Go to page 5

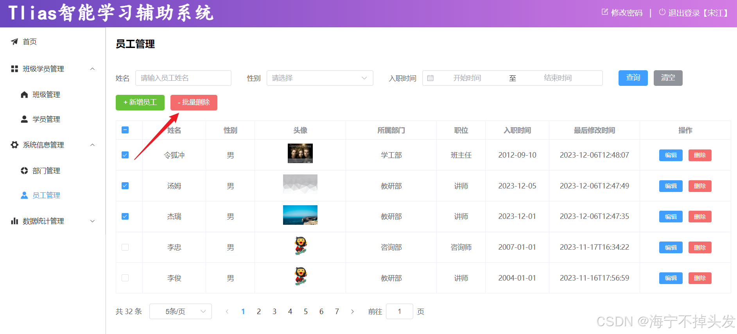tap(306, 311)
